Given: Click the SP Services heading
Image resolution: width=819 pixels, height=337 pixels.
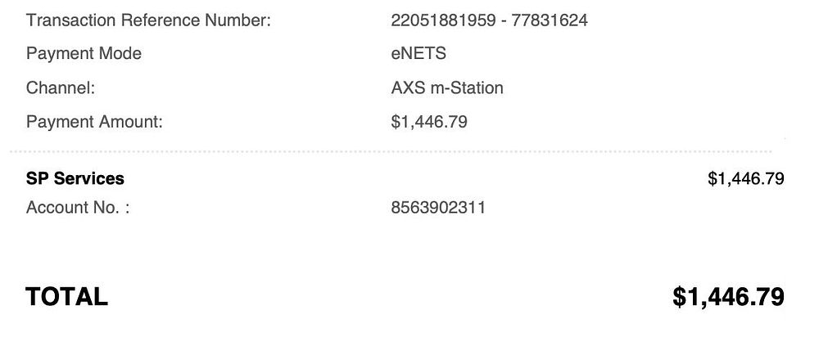Looking at the screenshot, I should click(x=75, y=178).
